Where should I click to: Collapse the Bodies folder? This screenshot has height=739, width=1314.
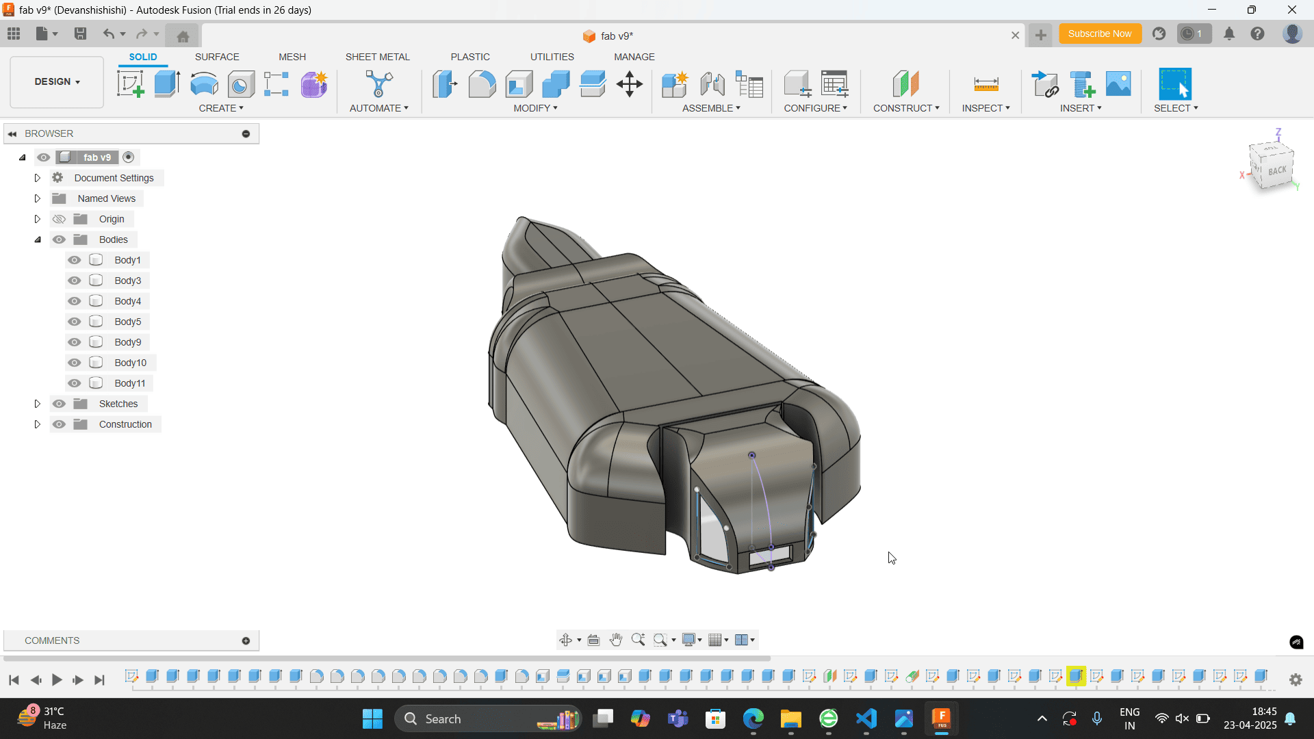[38, 239]
